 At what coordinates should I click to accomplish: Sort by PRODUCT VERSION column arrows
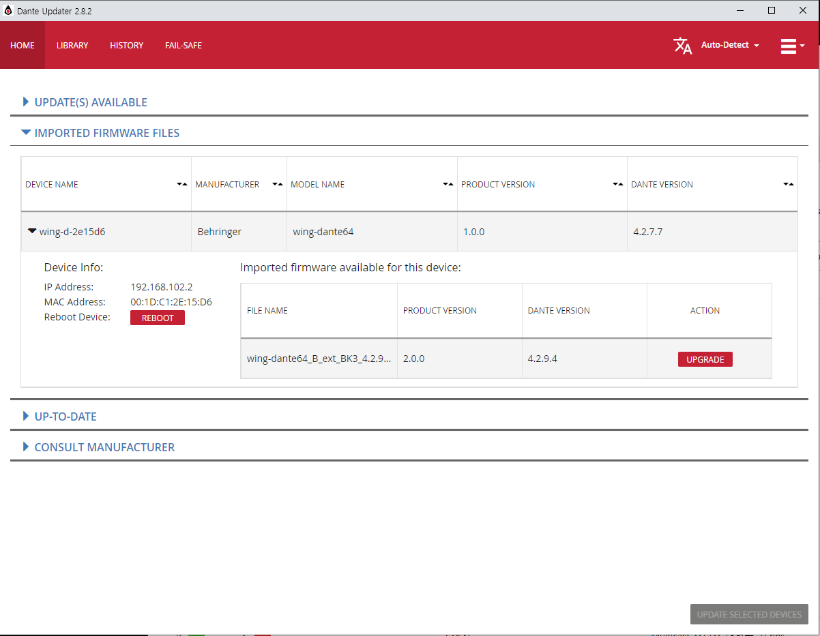click(x=618, y=185)
